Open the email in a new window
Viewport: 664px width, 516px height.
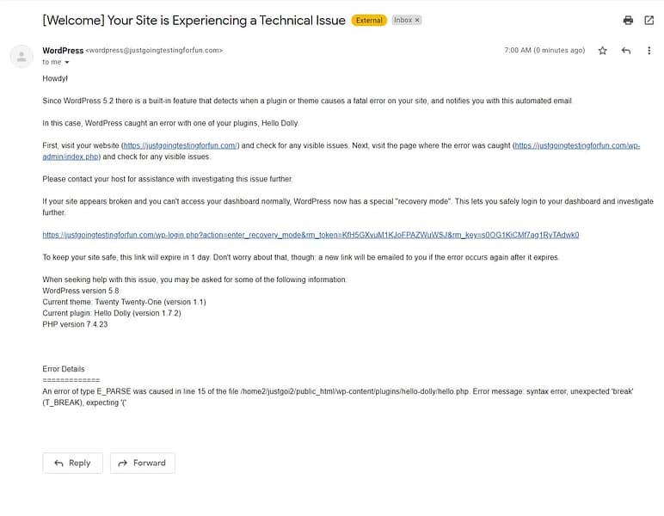(649, 20)
